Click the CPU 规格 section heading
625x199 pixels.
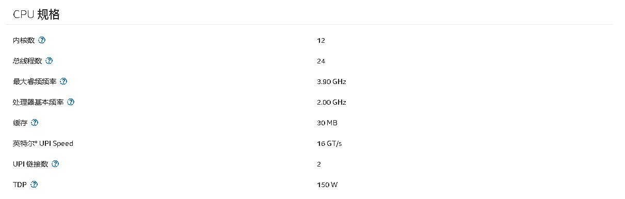point(37,14)
